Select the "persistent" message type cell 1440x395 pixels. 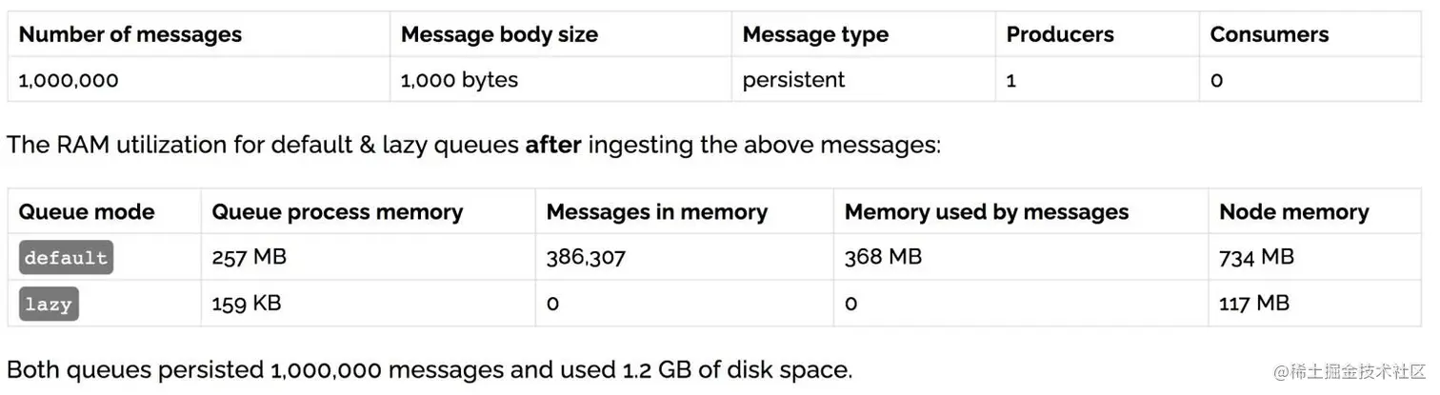coord(793,80)
